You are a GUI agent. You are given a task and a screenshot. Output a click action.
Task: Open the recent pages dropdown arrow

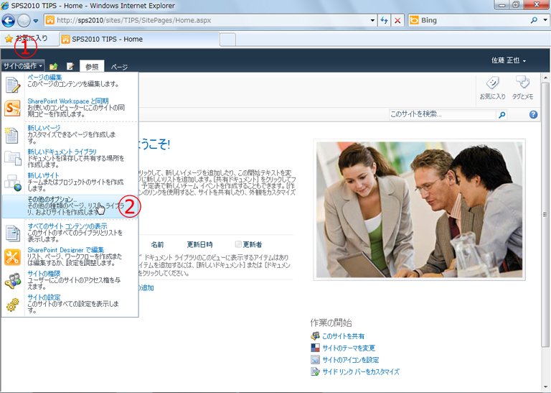coord(36,21)
